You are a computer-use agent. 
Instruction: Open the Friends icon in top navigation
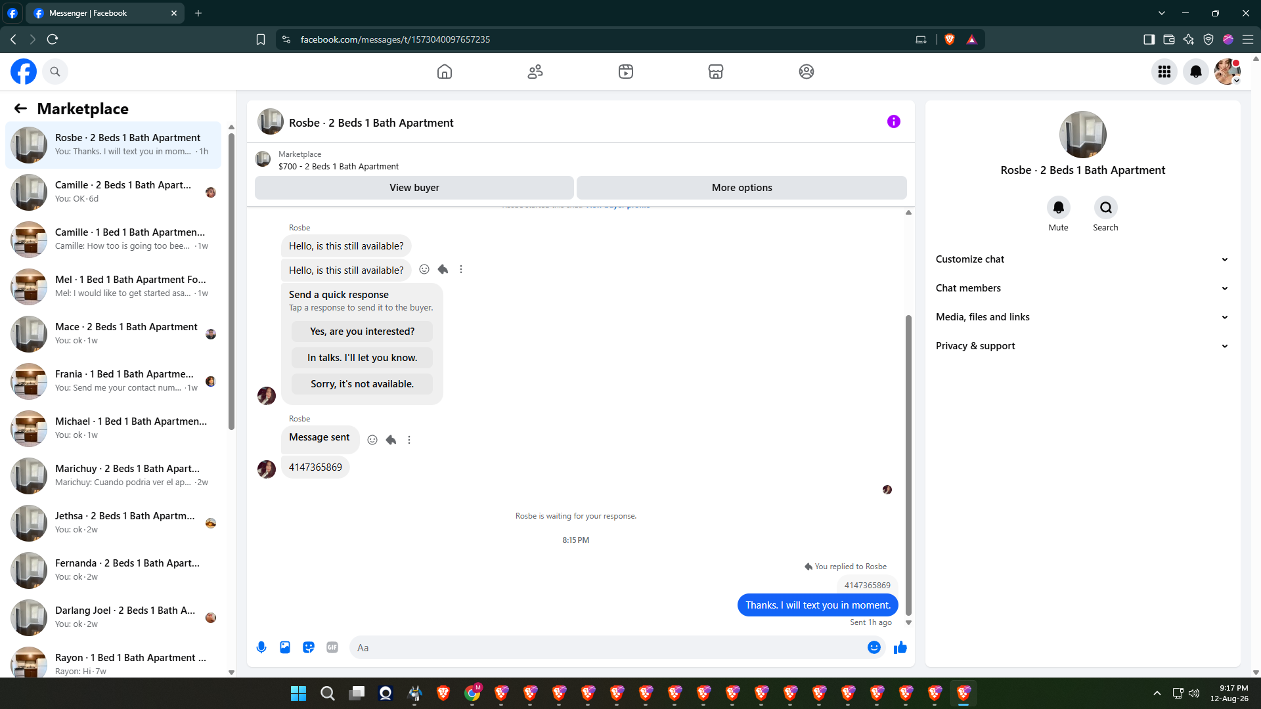[535, 72]
